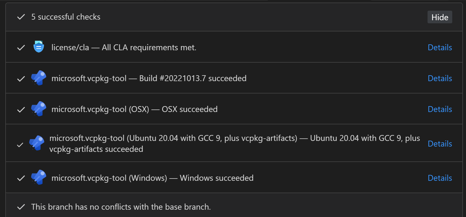Click the checkmark beside 5 successful checks
This screenshot has width=466, height=217.
point(21,17)
